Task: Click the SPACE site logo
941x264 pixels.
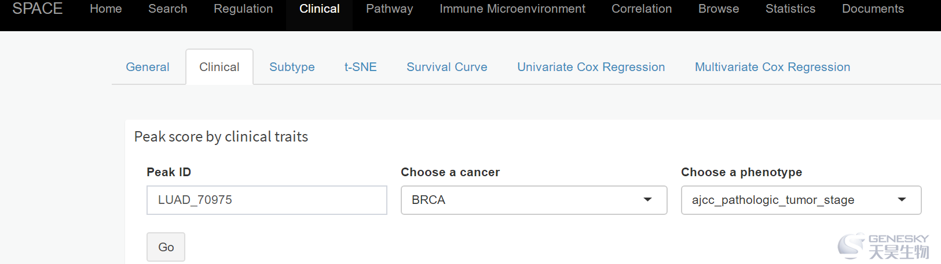Action: click(38, 9)
